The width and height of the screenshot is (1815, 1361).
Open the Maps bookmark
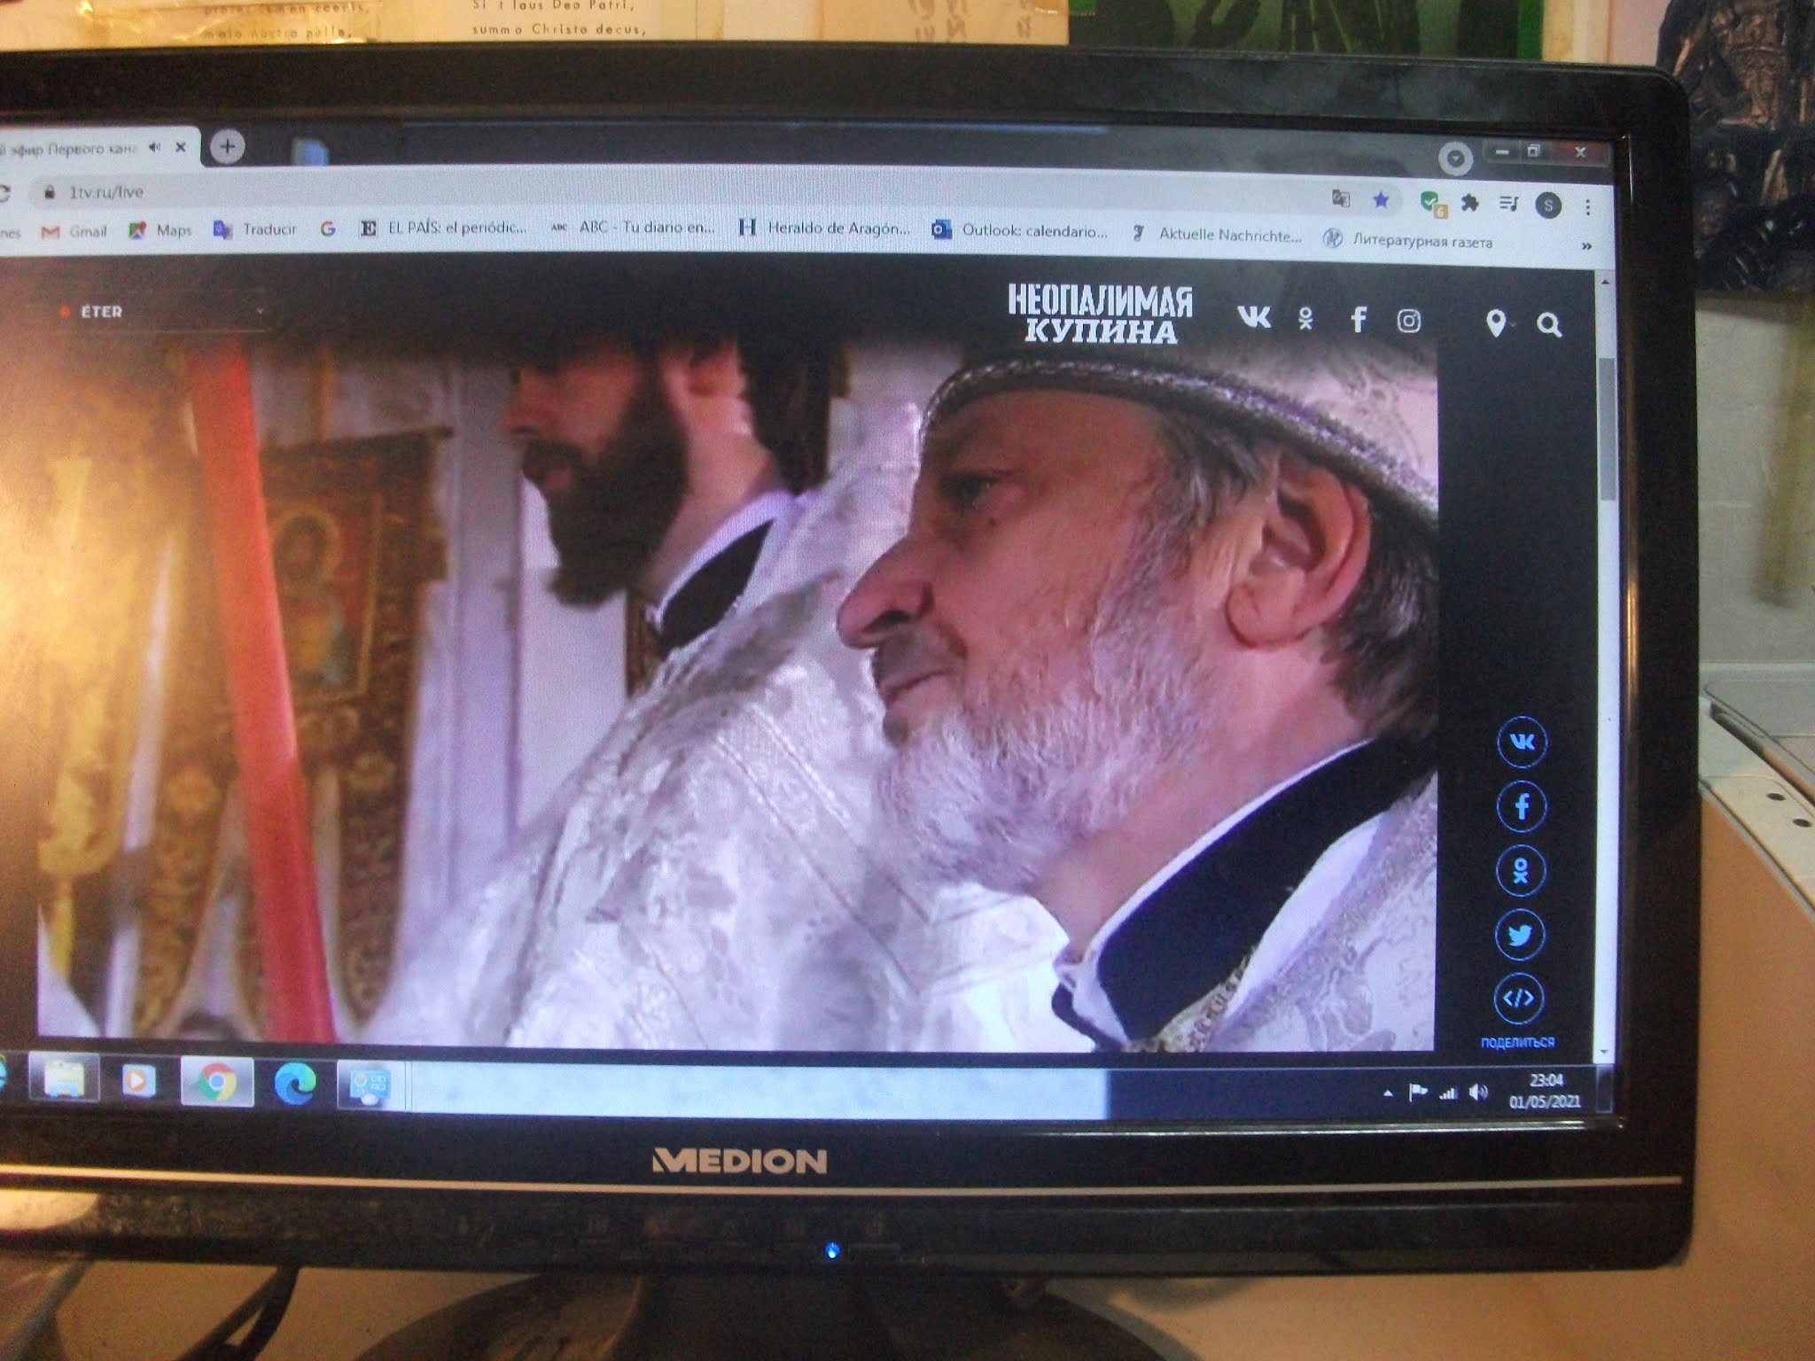click(x=160, y=230)
